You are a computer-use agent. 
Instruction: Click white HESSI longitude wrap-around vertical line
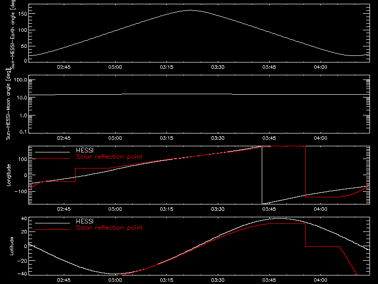(262, 175)
